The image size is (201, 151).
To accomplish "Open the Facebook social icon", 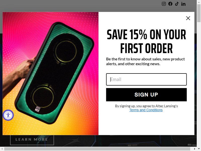I will [170, 4].
